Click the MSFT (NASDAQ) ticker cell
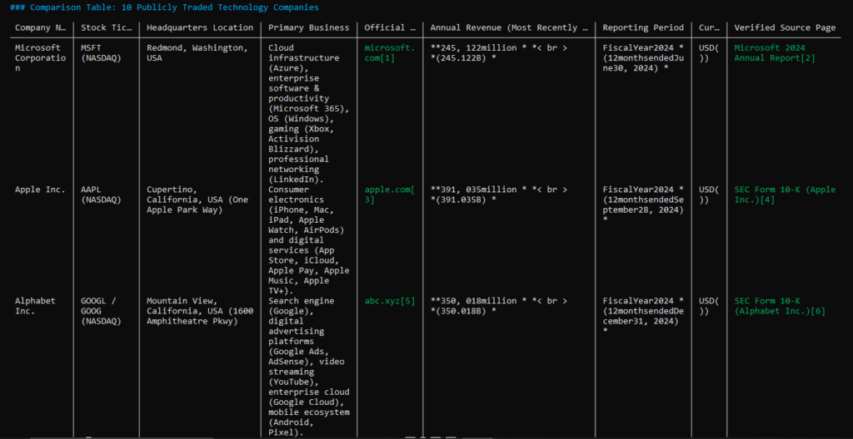The image size is (853, 439). click(101, 52)
